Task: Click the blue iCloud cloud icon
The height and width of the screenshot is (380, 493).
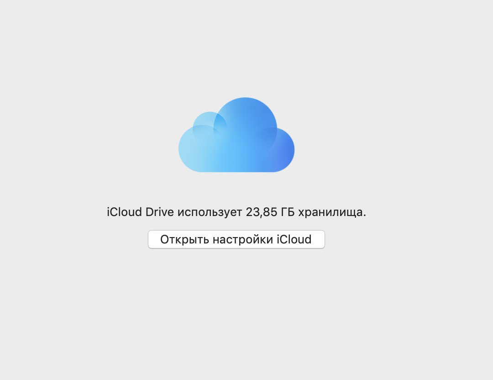Action: tap(236, 135)
